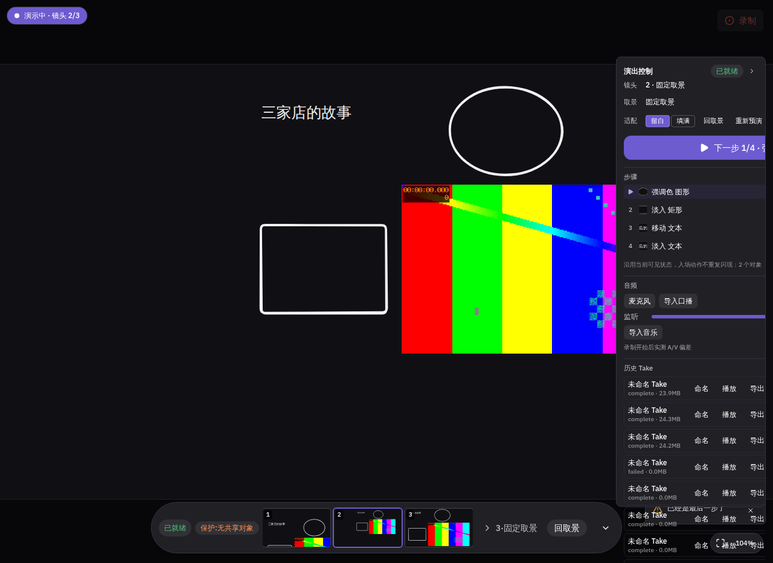Image resolution: width=773 pixels, height=563 pixels.
Task: Select the white rectangle on the canvas
Action: (x=324, y=269)
